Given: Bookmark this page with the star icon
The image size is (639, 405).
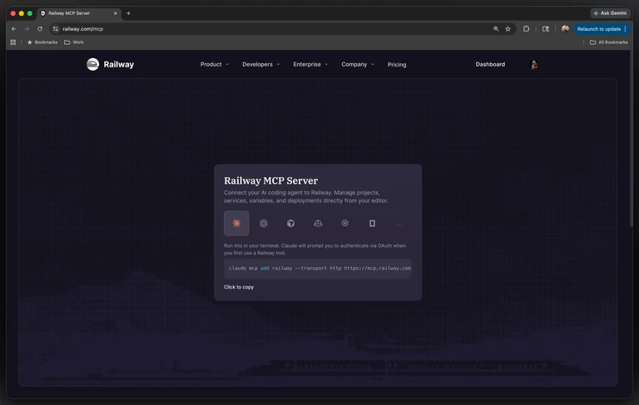Looking at the screenshot, I should (508, 29).
